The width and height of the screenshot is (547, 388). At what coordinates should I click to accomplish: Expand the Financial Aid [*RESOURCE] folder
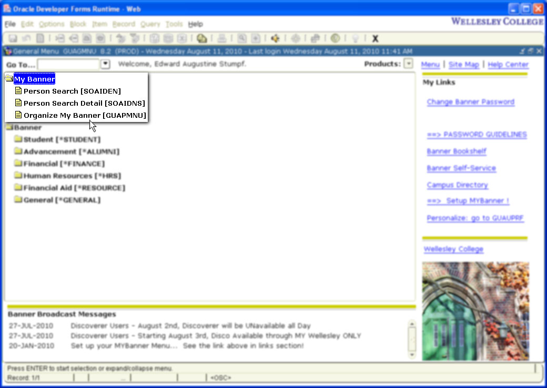18,188
